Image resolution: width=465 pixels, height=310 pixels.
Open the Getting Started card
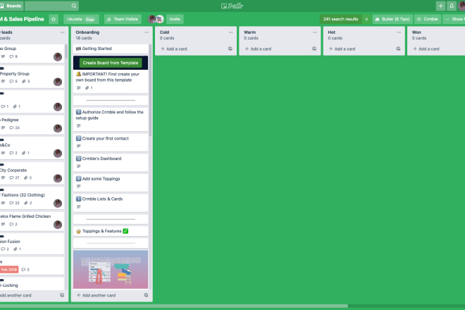111,49
